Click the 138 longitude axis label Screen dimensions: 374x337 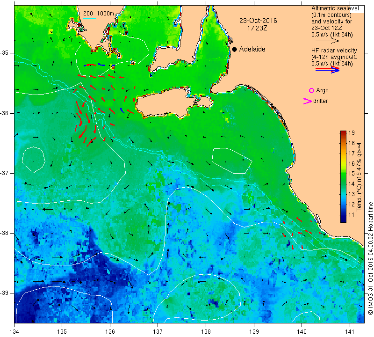[x=206, y=331]
